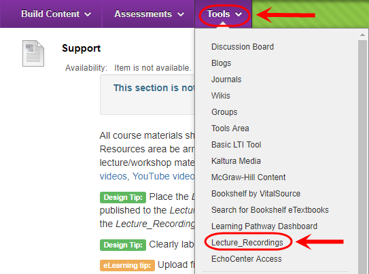Click the Support item document icon
Screen dimensions: 369x274
[x=33, y=54]
